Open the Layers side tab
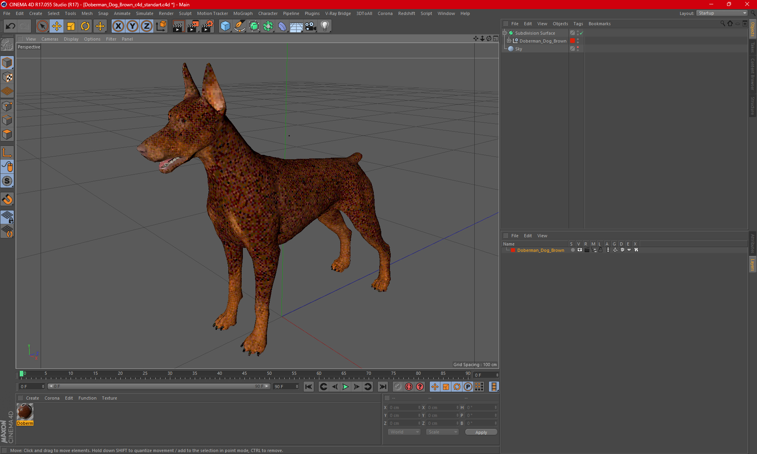757x454 pixels. [753, 264]
